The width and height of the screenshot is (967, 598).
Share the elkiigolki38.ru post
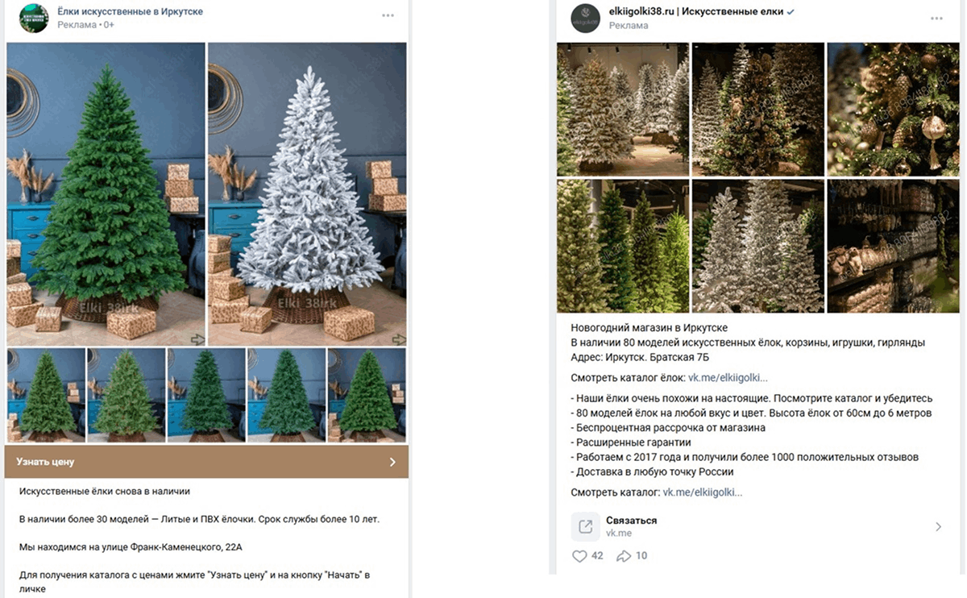click(x=624, y=556)
